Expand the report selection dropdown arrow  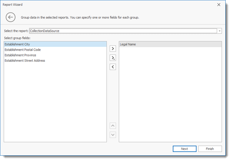tap(220, 31)
